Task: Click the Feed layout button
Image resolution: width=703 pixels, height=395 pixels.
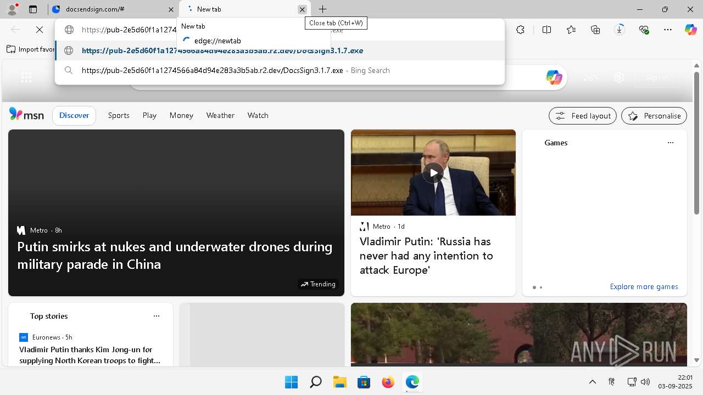Action: pyautogui.click(x=582, y=116)
